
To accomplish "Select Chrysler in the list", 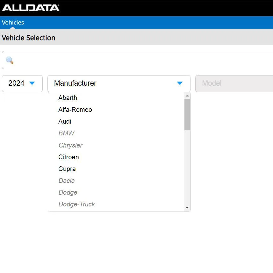I will (x=70, y=145).
